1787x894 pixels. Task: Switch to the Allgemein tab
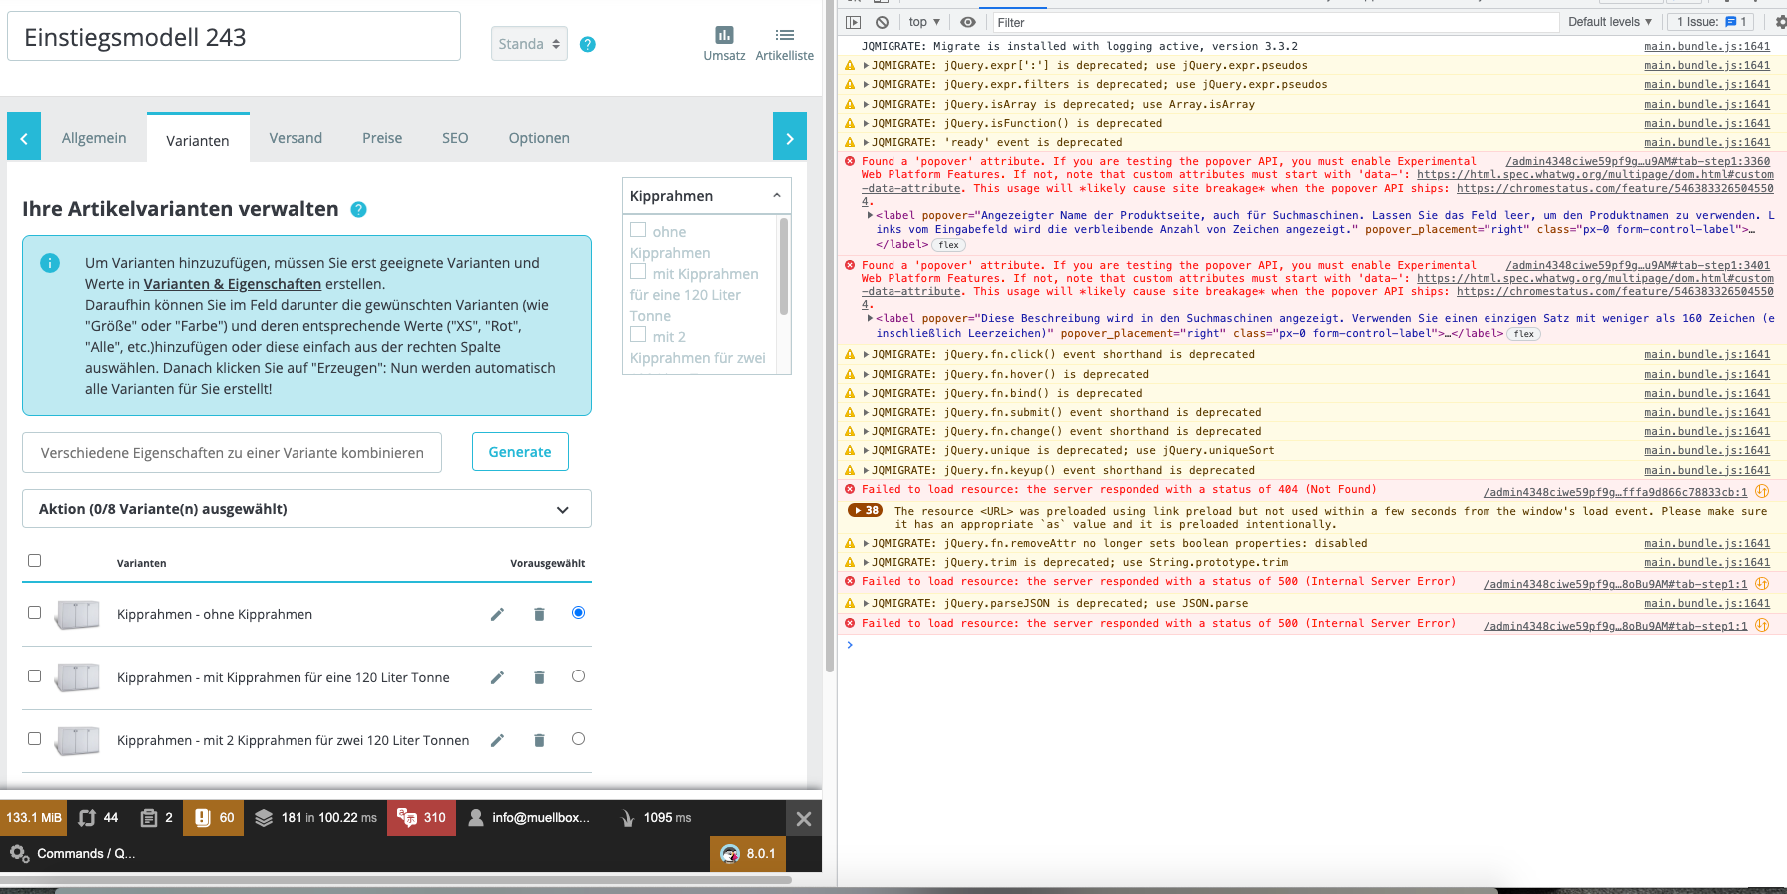pyautogui.click(x=94, y=138)
